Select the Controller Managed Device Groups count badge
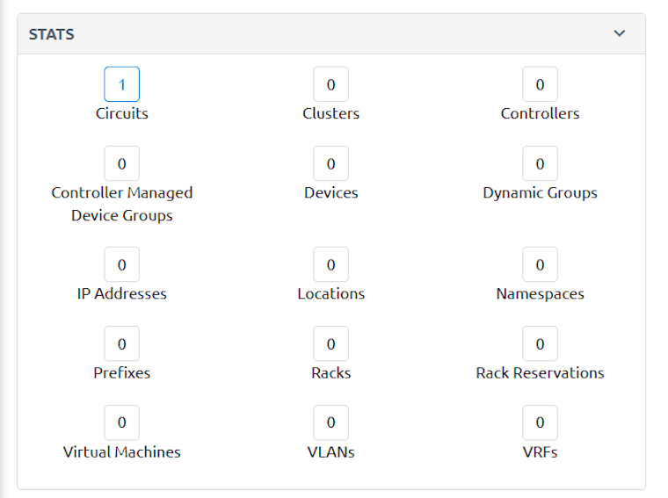This screenshot has width=668, height=498. 121,163
